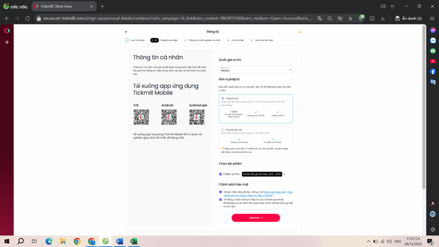Open a new browser tab
439x247 pixels.
pyautogui.click(x=102, y=6)
